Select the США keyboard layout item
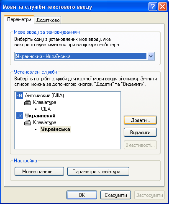The image size is (169, 204). click(46, 109)
